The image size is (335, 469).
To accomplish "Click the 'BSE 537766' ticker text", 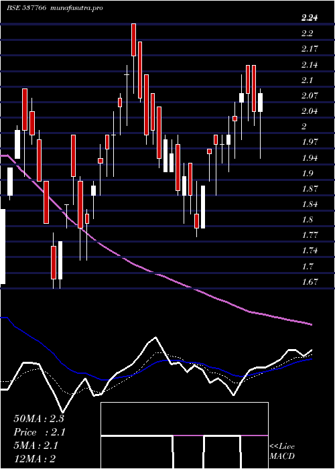I will [x=26, y=8].
